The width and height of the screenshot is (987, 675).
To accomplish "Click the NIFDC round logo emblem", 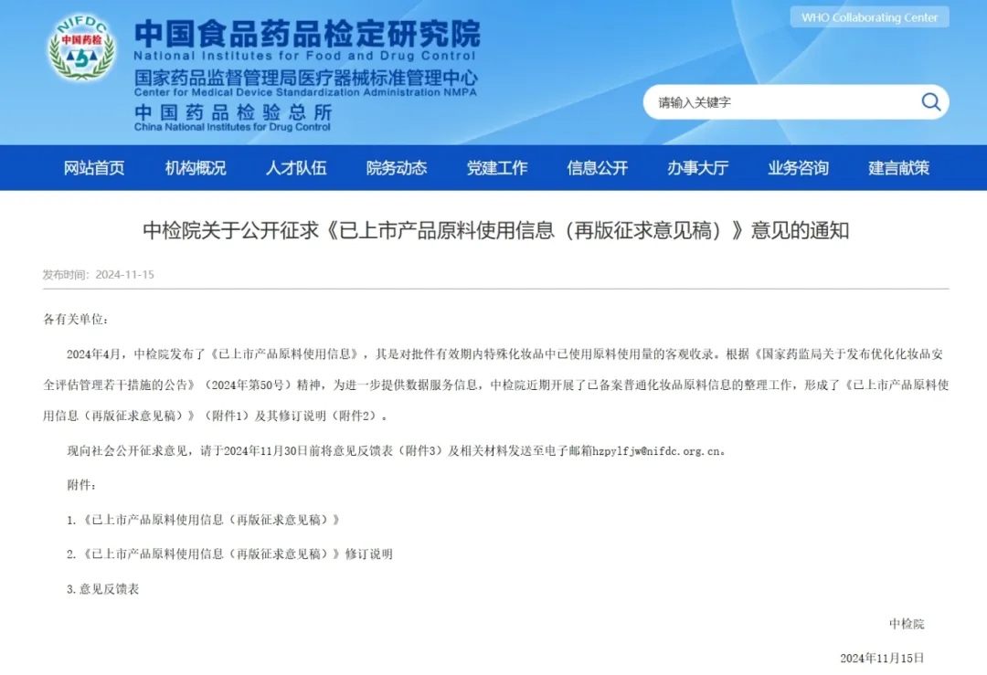I will click(x=82, y=48).
